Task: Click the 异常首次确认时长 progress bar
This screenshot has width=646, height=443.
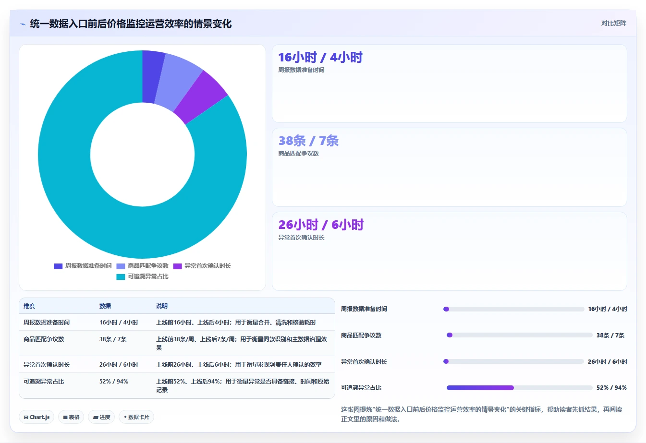Action: click(x=513, y=361)
